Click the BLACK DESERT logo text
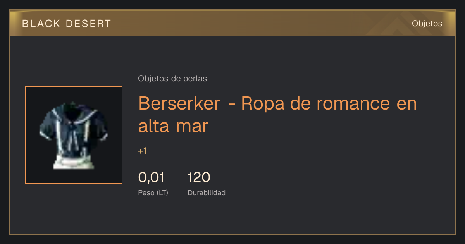The width and height of the screenshot is (465, 244). (66, 24)
